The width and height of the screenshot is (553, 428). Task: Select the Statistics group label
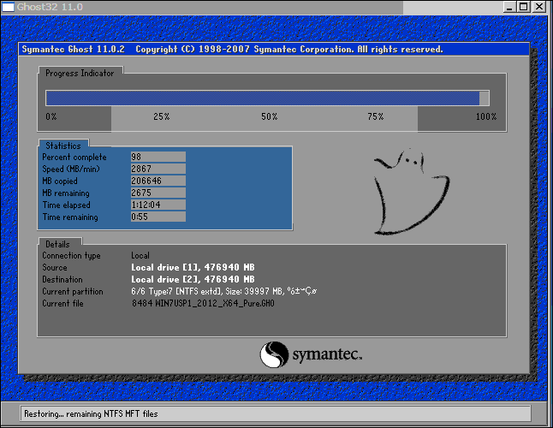tap(63, 146)
